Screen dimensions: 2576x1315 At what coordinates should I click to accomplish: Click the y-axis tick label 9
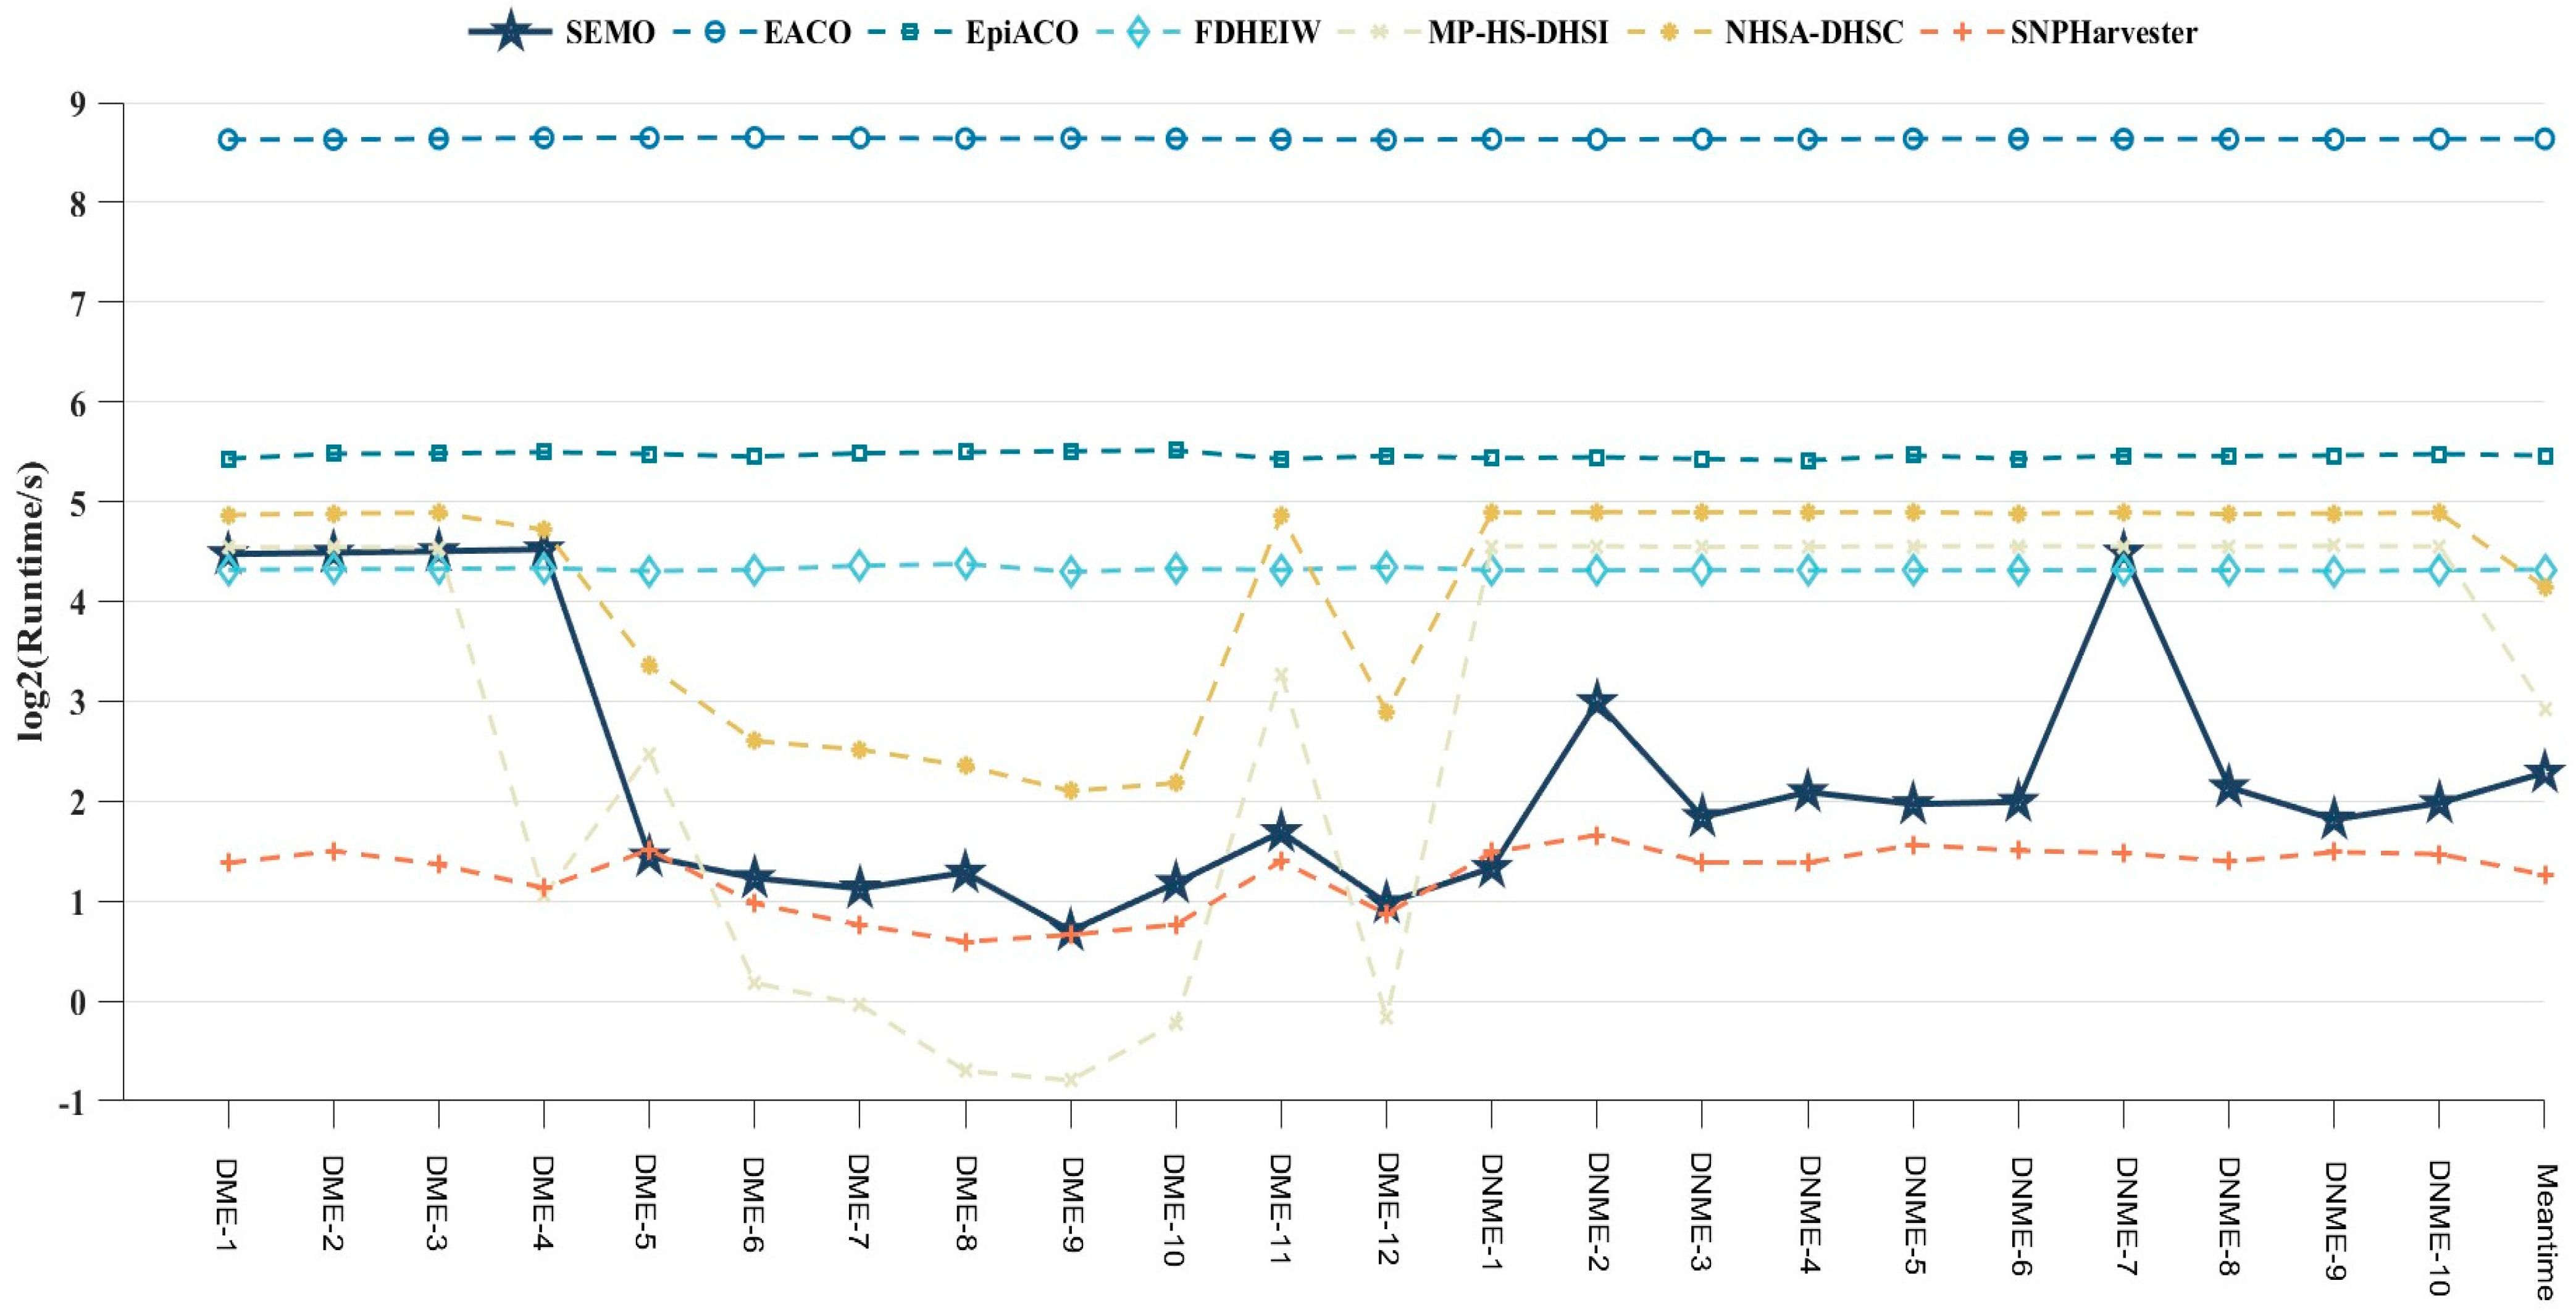[x=78, y=103]
